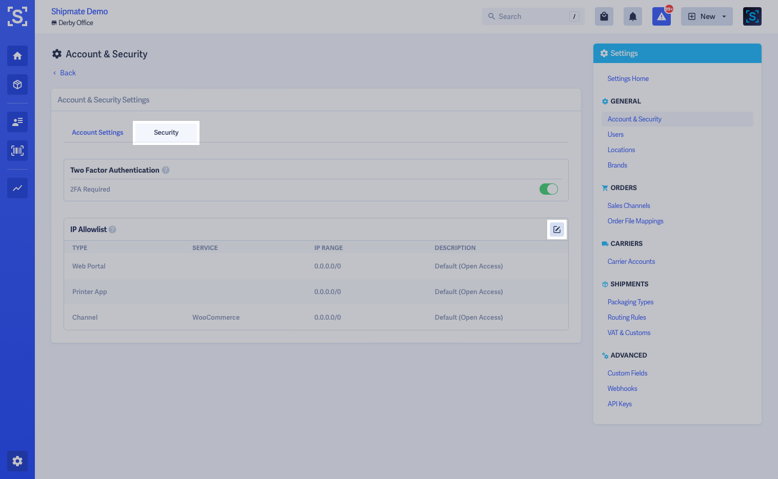The width and height of the screenshot is (778, 479).
Task: Open Routing Rules settings
Action: point(627,317)
